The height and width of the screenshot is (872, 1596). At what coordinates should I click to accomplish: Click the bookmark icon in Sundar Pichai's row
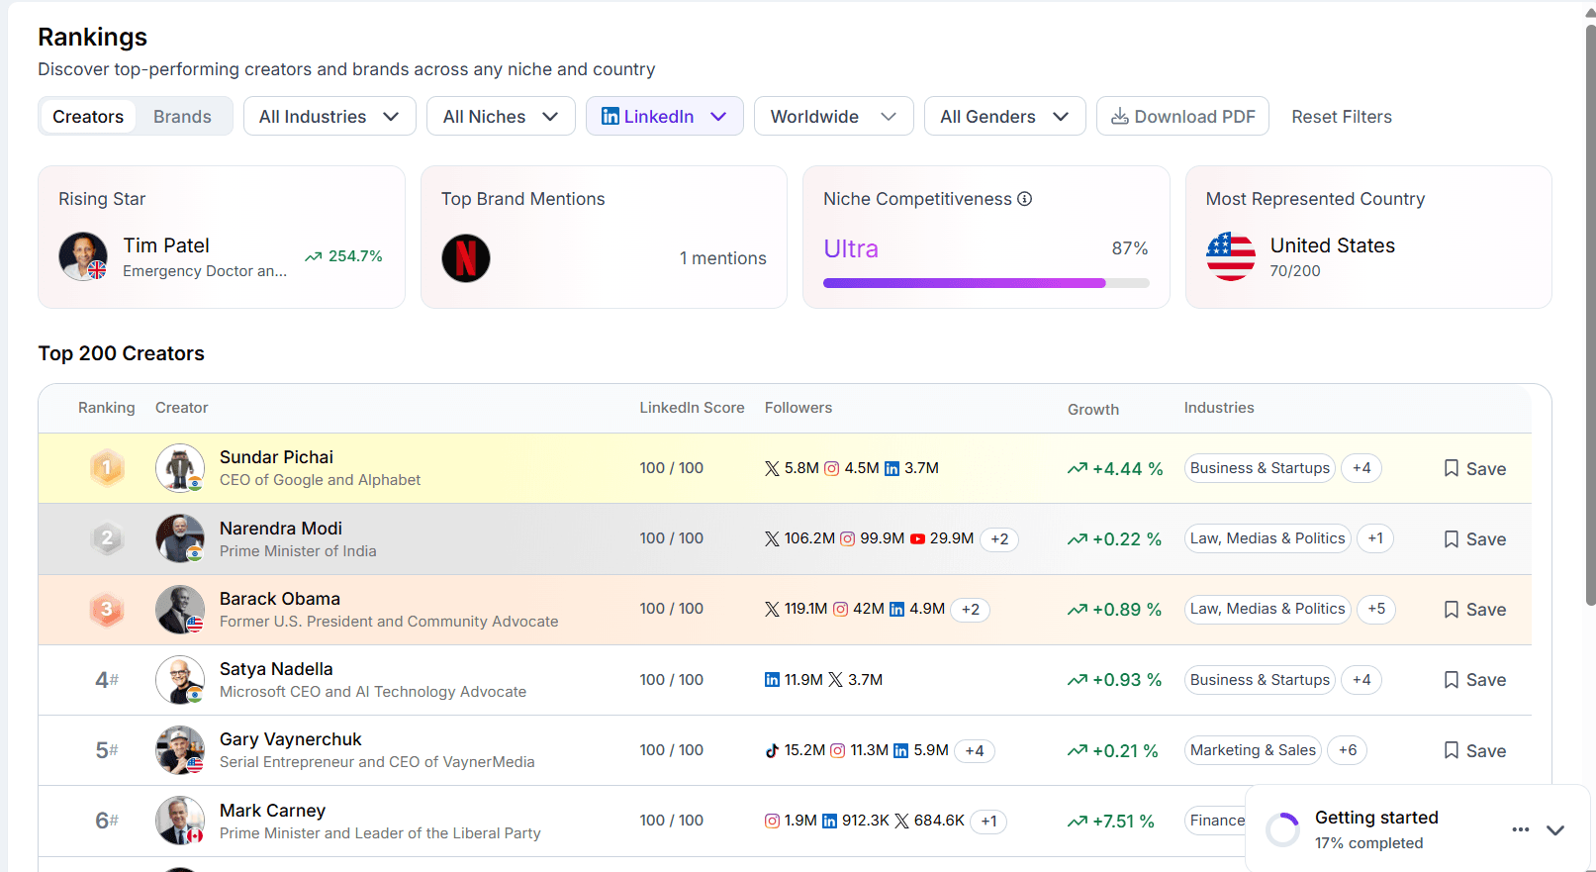[x=1452, y=468]
